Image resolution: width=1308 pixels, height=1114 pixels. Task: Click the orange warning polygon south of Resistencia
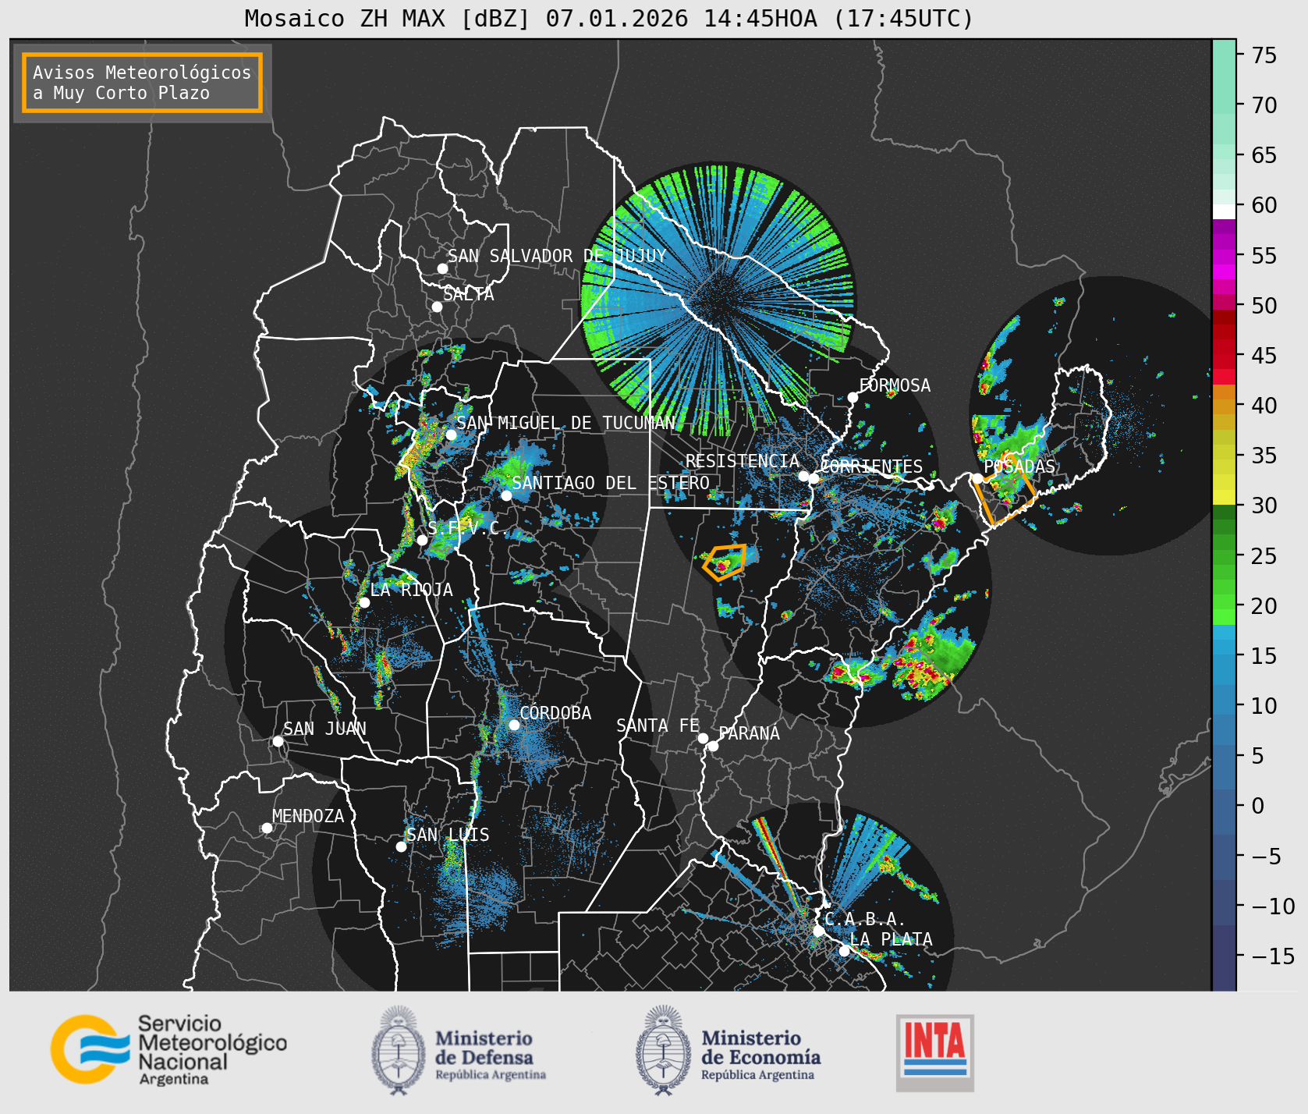coord(725,562)
